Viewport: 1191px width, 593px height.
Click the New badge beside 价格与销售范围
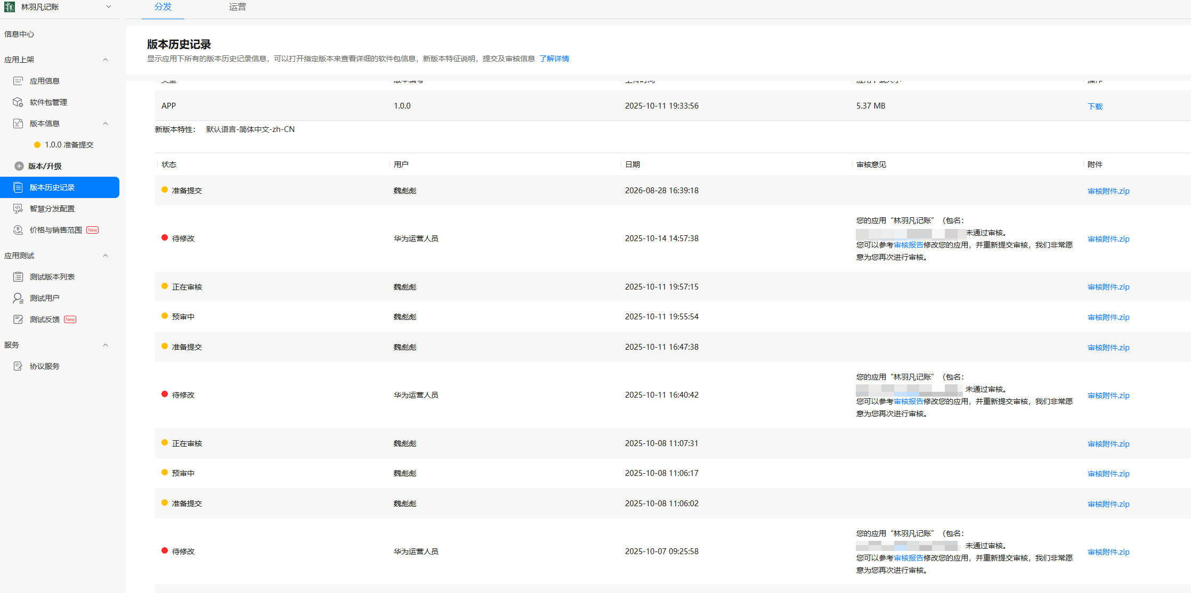coord(93,230)
